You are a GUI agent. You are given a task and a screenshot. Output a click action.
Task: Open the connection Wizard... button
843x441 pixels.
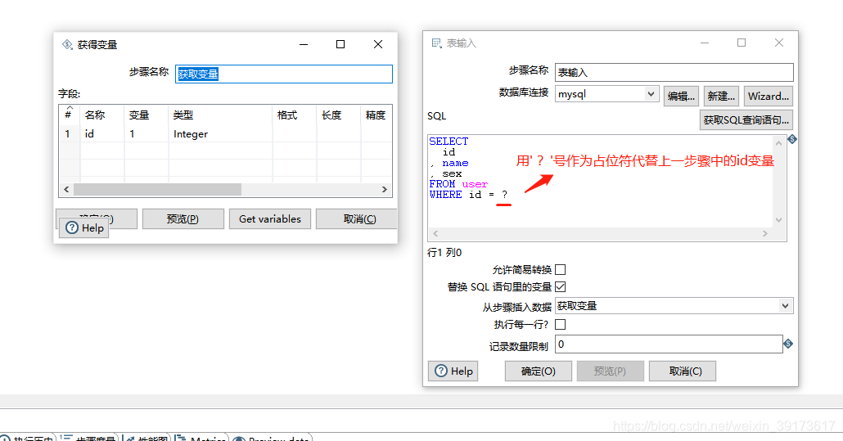tap(769, 97)
